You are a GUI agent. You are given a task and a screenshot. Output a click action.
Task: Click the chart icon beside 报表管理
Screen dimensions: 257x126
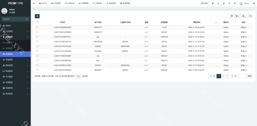[x=4, y=71]
